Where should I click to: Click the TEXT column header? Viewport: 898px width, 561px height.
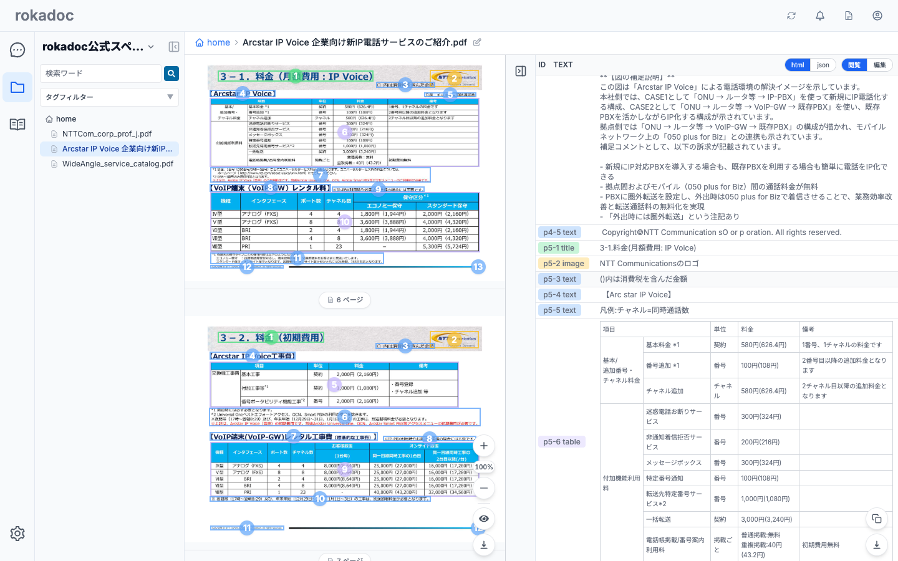563,65
